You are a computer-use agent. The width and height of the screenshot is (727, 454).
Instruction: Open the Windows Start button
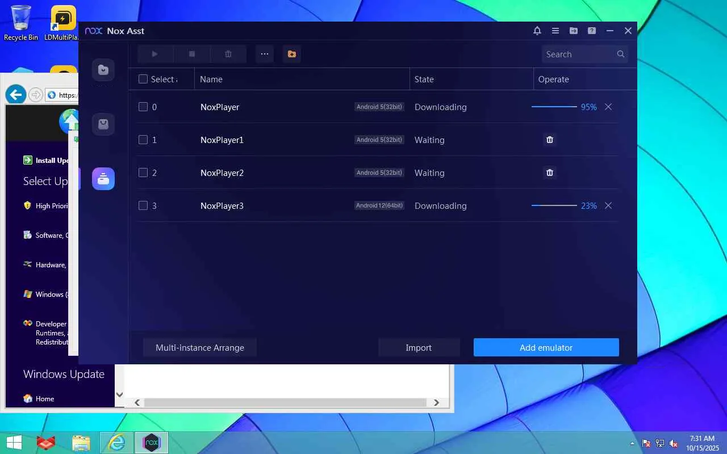point(14,442)
